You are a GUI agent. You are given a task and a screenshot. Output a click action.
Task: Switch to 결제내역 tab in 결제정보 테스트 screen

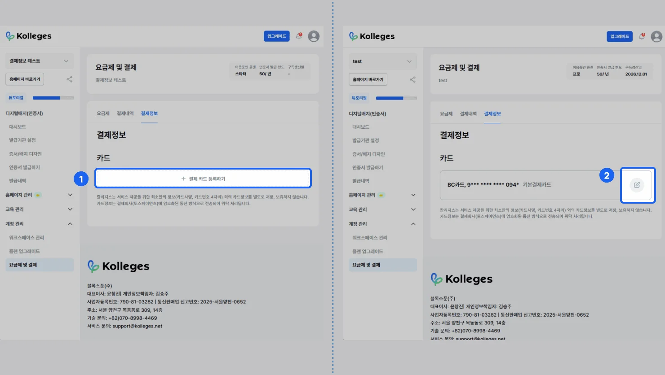[x=125, y=113]
